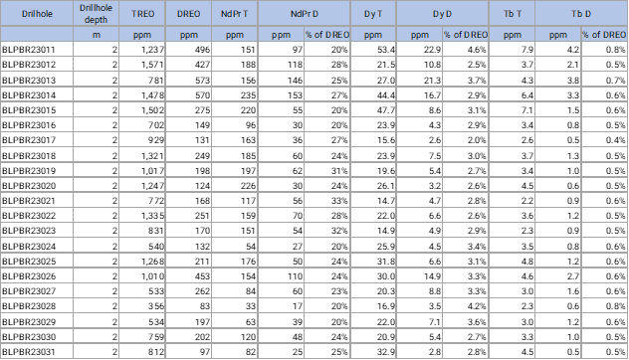Viewport: 629px width, 360px height.
Task: Click the NdPr D merged header
Action: [x=305, y=14]
